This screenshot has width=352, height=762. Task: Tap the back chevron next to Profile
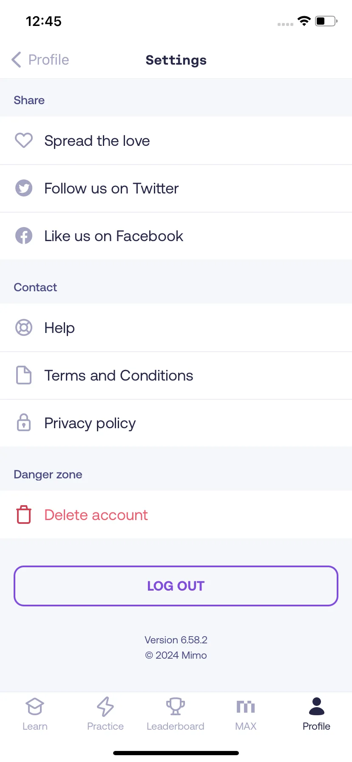[16, 60]
